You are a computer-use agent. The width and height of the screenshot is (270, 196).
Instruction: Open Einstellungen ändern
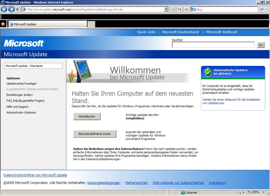20,95
